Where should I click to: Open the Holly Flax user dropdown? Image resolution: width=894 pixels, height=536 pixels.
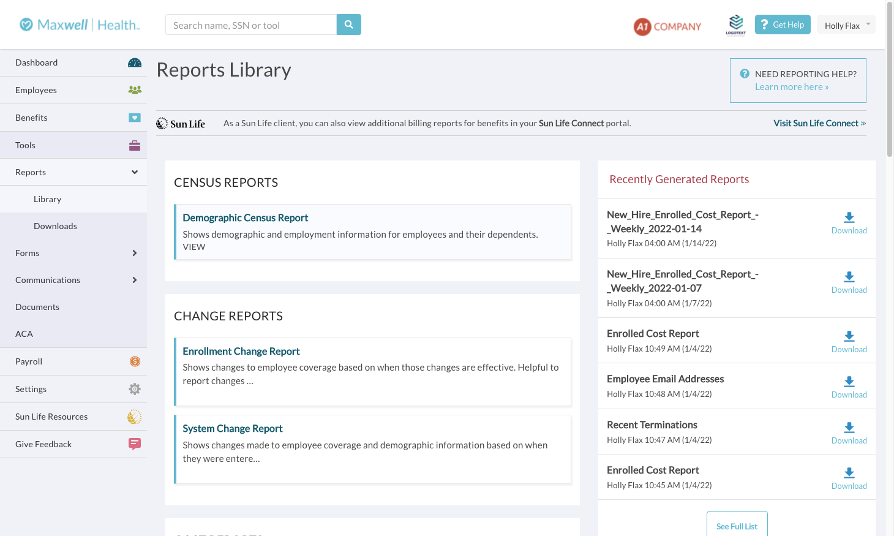click(x=846, y=25)
